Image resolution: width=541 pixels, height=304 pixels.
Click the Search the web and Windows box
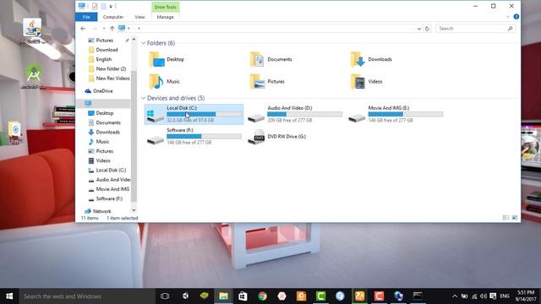pos(86,296)
